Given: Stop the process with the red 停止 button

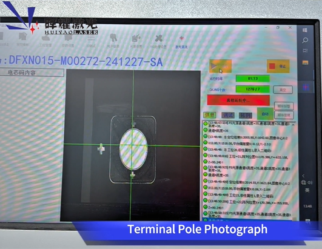Looking at the screenshot, I should tap(278, 66).
